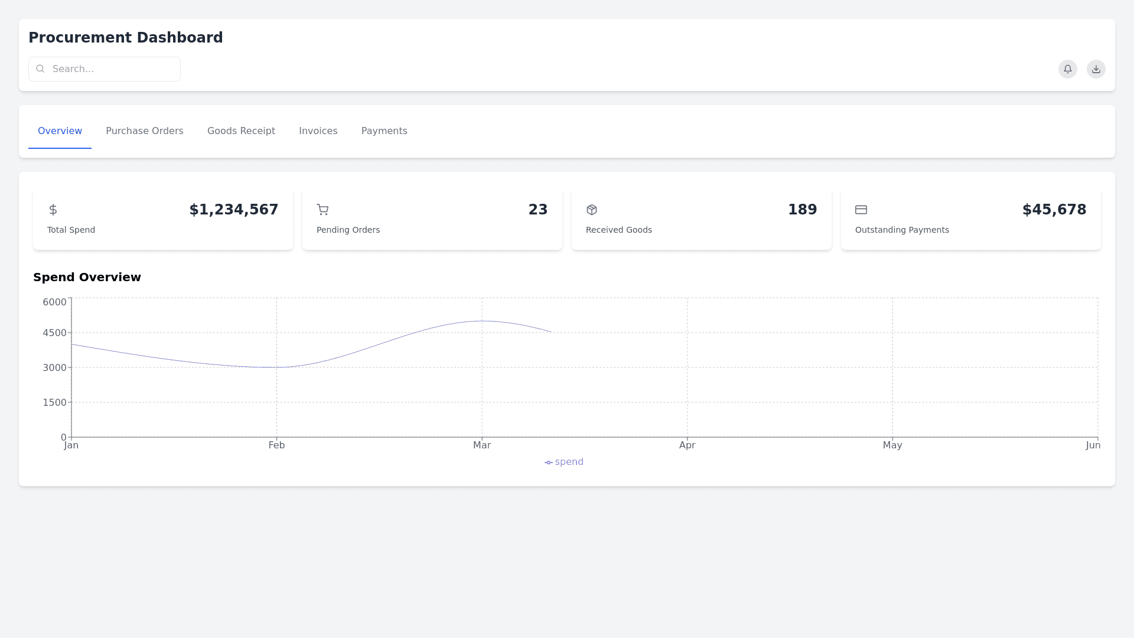Viewport: 1134px width, 638px height.
Task: Click the spend line peak near March
Action: click(x=482, y=321)
